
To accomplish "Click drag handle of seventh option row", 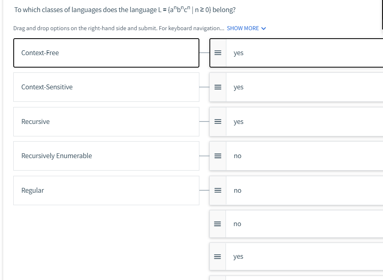I will pyautogui.click(x=217, y=256).
